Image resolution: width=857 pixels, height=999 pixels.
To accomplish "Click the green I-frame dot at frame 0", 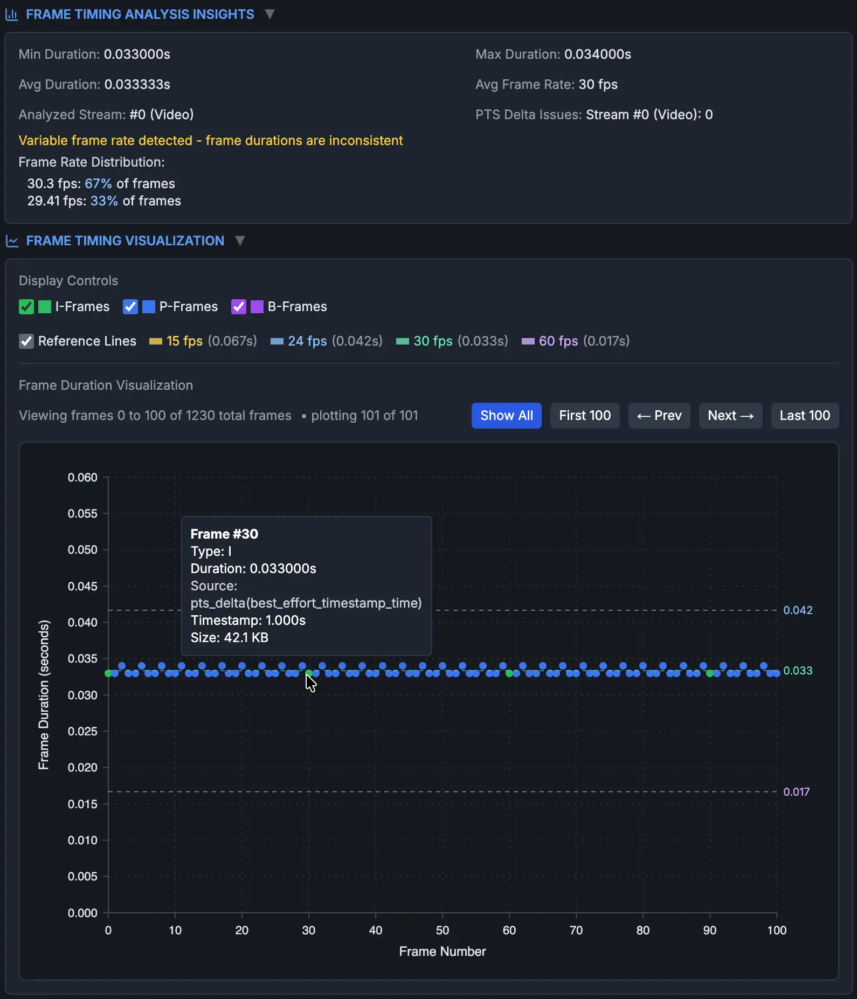I will [108, 673].
